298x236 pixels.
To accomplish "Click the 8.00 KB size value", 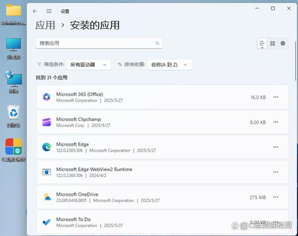I will pyautogui.click(x=258, y=122).
